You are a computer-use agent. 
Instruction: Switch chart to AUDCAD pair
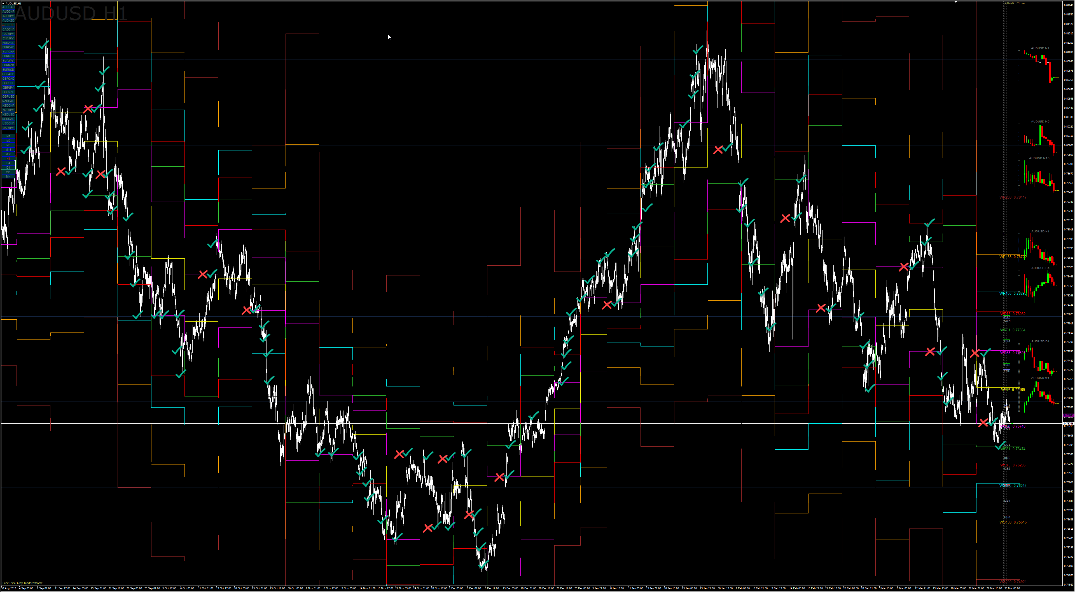[x=8, y=7]
